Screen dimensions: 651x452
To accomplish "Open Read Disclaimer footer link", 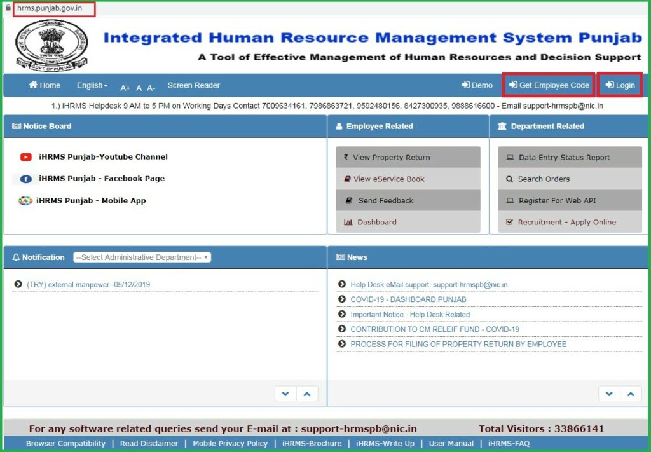I will (x=149, y=443).
